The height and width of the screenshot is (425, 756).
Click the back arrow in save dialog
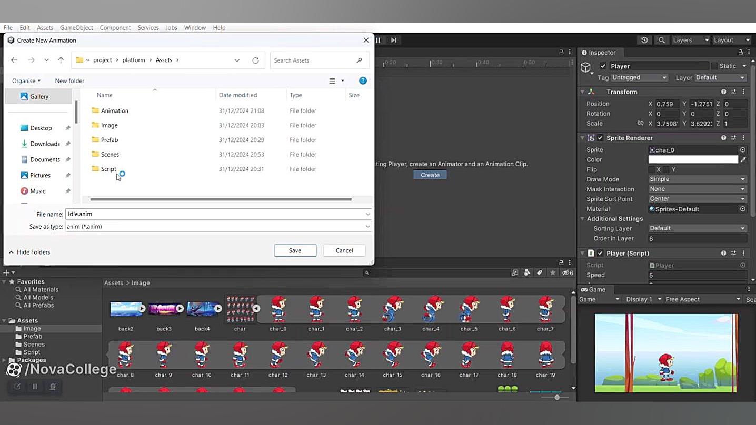(14, 60)
